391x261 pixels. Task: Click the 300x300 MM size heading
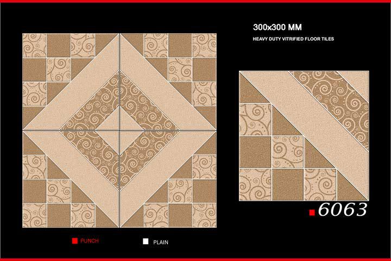click(x=278, y=27)
